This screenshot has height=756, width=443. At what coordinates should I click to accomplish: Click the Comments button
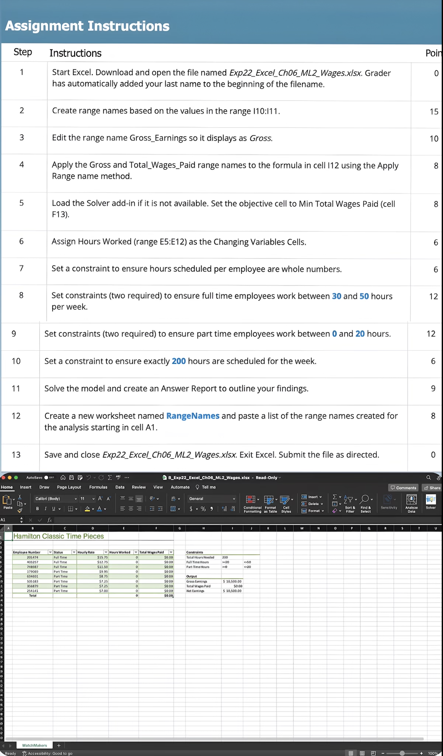(403, 488)
